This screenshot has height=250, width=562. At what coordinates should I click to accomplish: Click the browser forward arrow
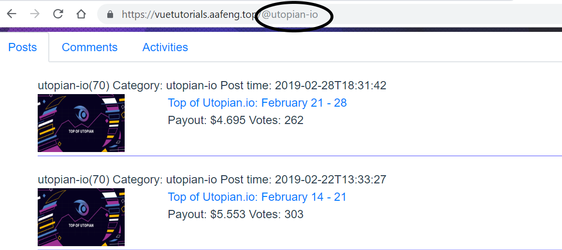35,14
